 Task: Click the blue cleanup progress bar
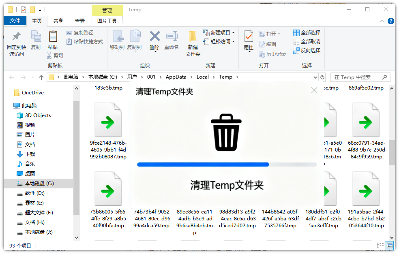203,164
